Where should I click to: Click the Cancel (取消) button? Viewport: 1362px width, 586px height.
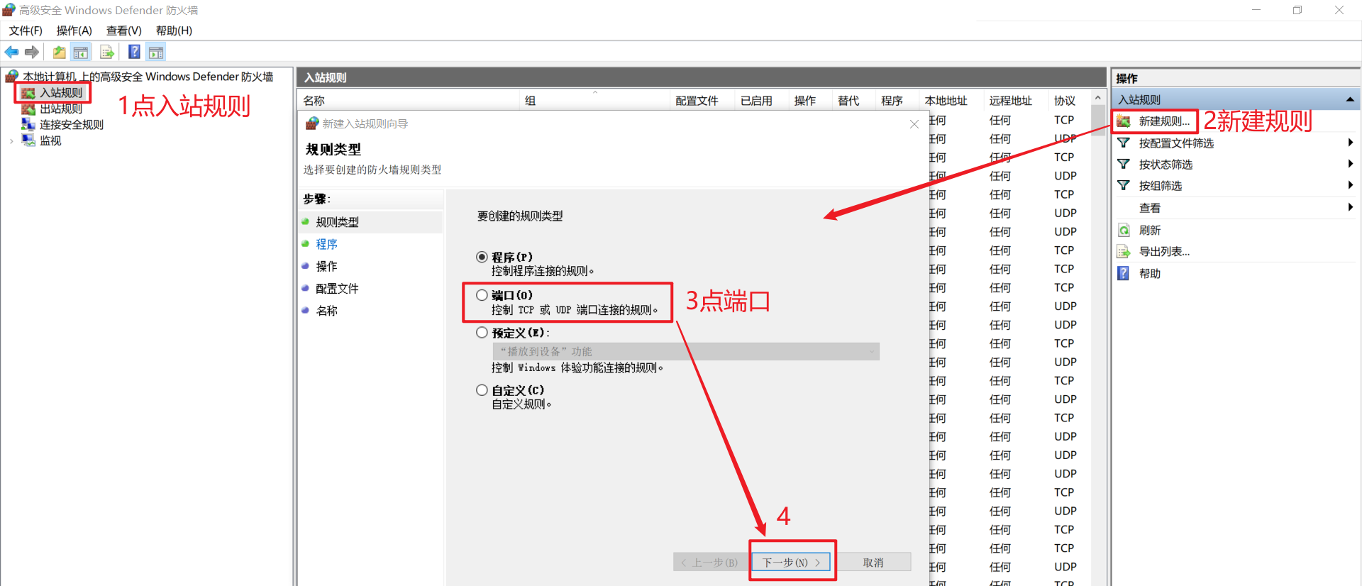click(873, 562)
